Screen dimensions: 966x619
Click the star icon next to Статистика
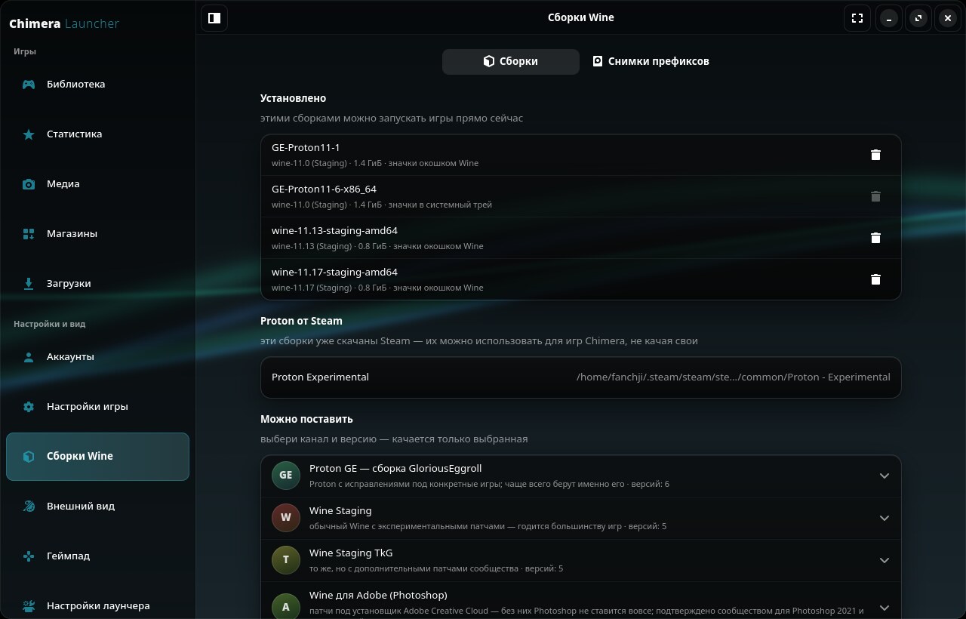coord(29,134)
